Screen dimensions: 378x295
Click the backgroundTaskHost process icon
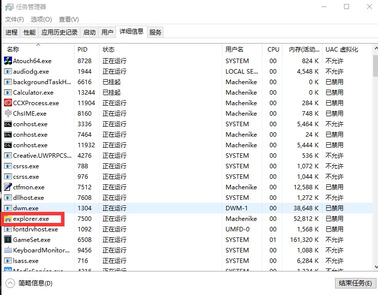[8, 82]
